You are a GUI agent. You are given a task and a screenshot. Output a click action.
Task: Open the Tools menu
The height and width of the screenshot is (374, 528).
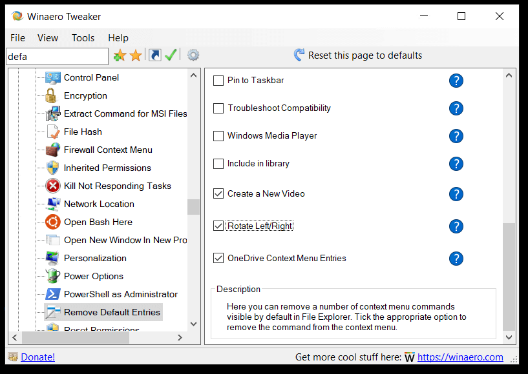(x=83, y=38)
